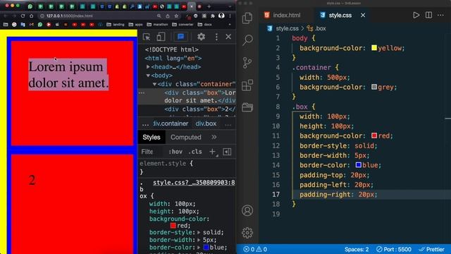The height and width of the screenshot is (254, 451).
Task: Split the VS Code editor
Action: [x=428, y=15]
